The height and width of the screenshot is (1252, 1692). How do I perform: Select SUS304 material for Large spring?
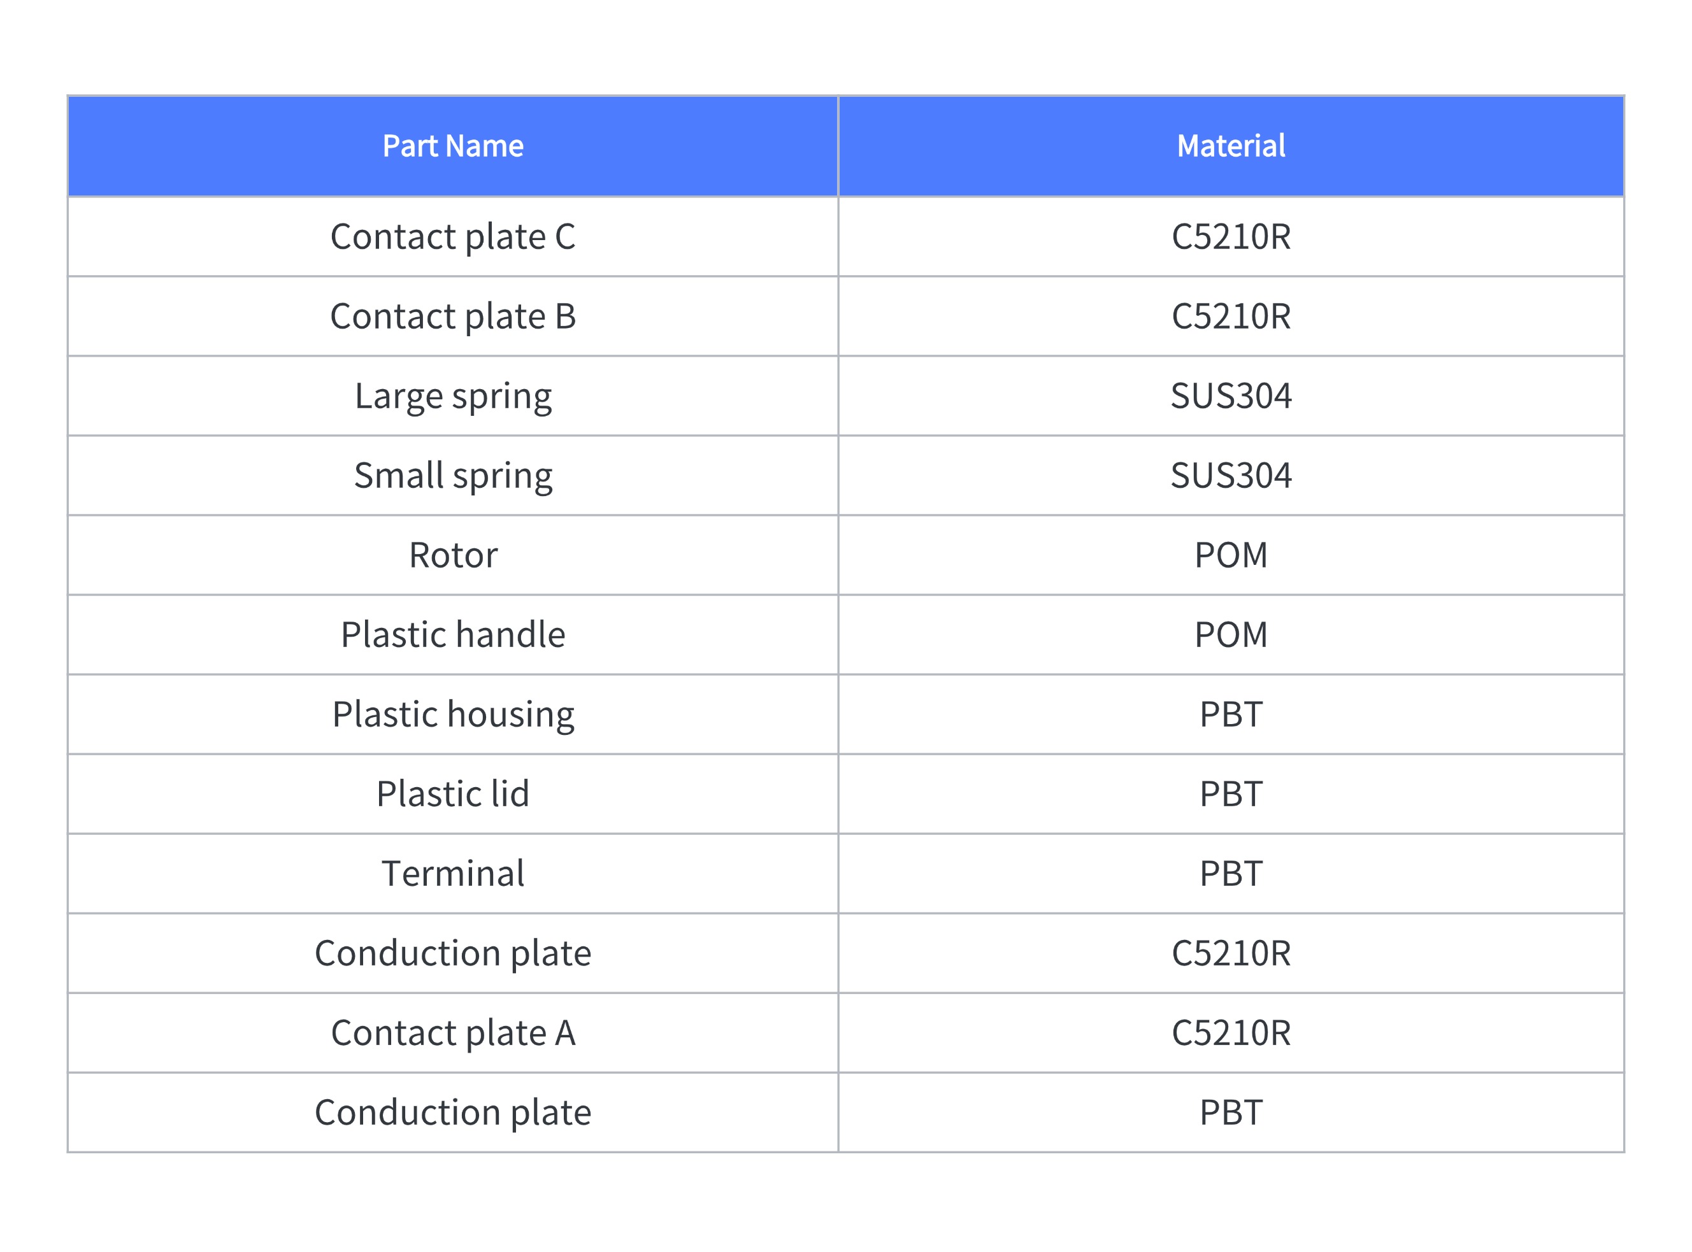coord(1230,395)
